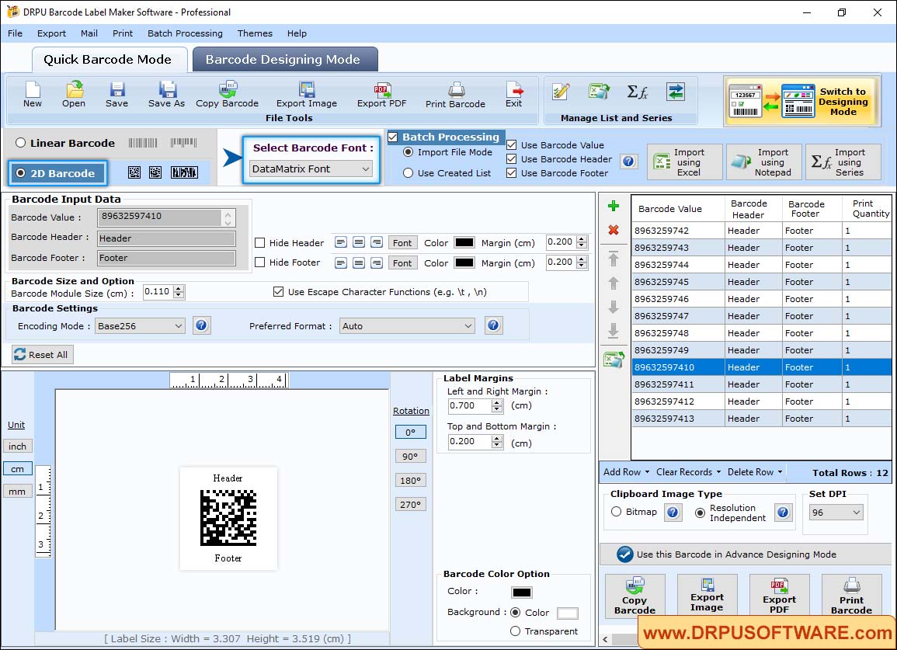Click the white background color swatch
This screenshot has height=650, width=897.
568,614
